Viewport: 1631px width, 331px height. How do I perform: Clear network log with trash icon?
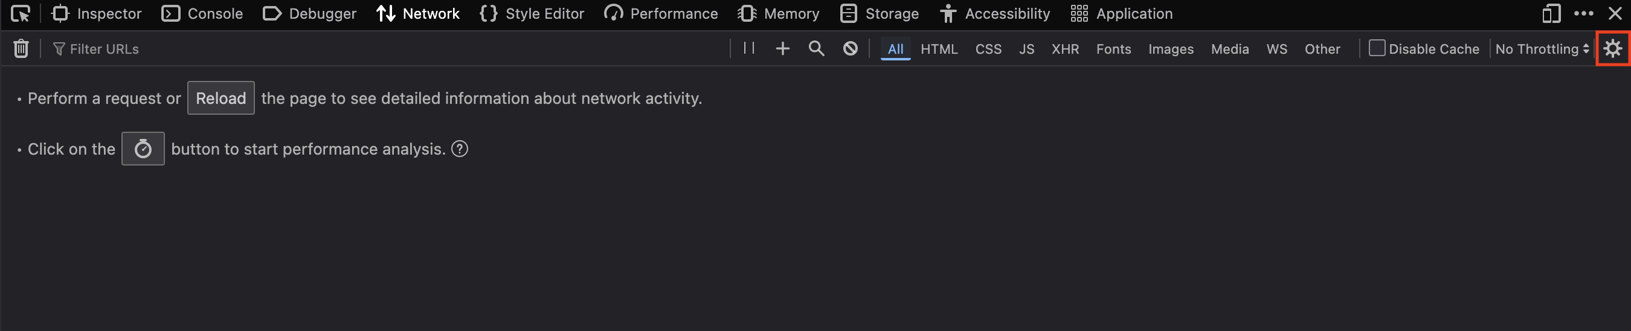(21, 49)
